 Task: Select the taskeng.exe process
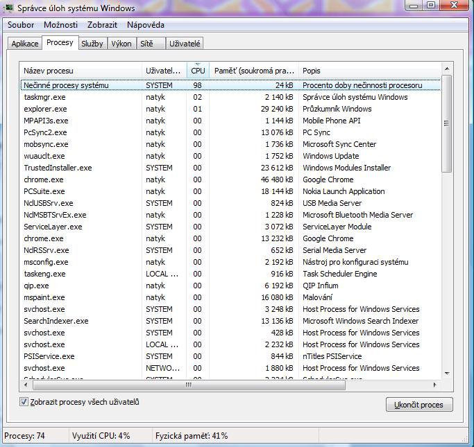230,274
